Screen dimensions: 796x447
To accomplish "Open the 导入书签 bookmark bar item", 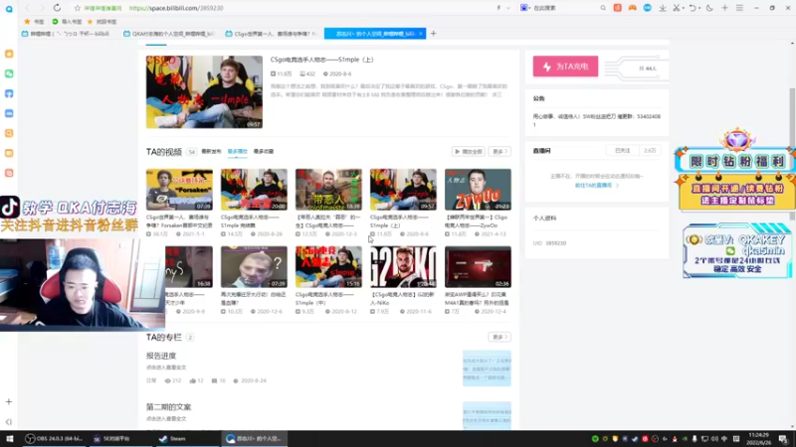I will (x=67, y=22).
